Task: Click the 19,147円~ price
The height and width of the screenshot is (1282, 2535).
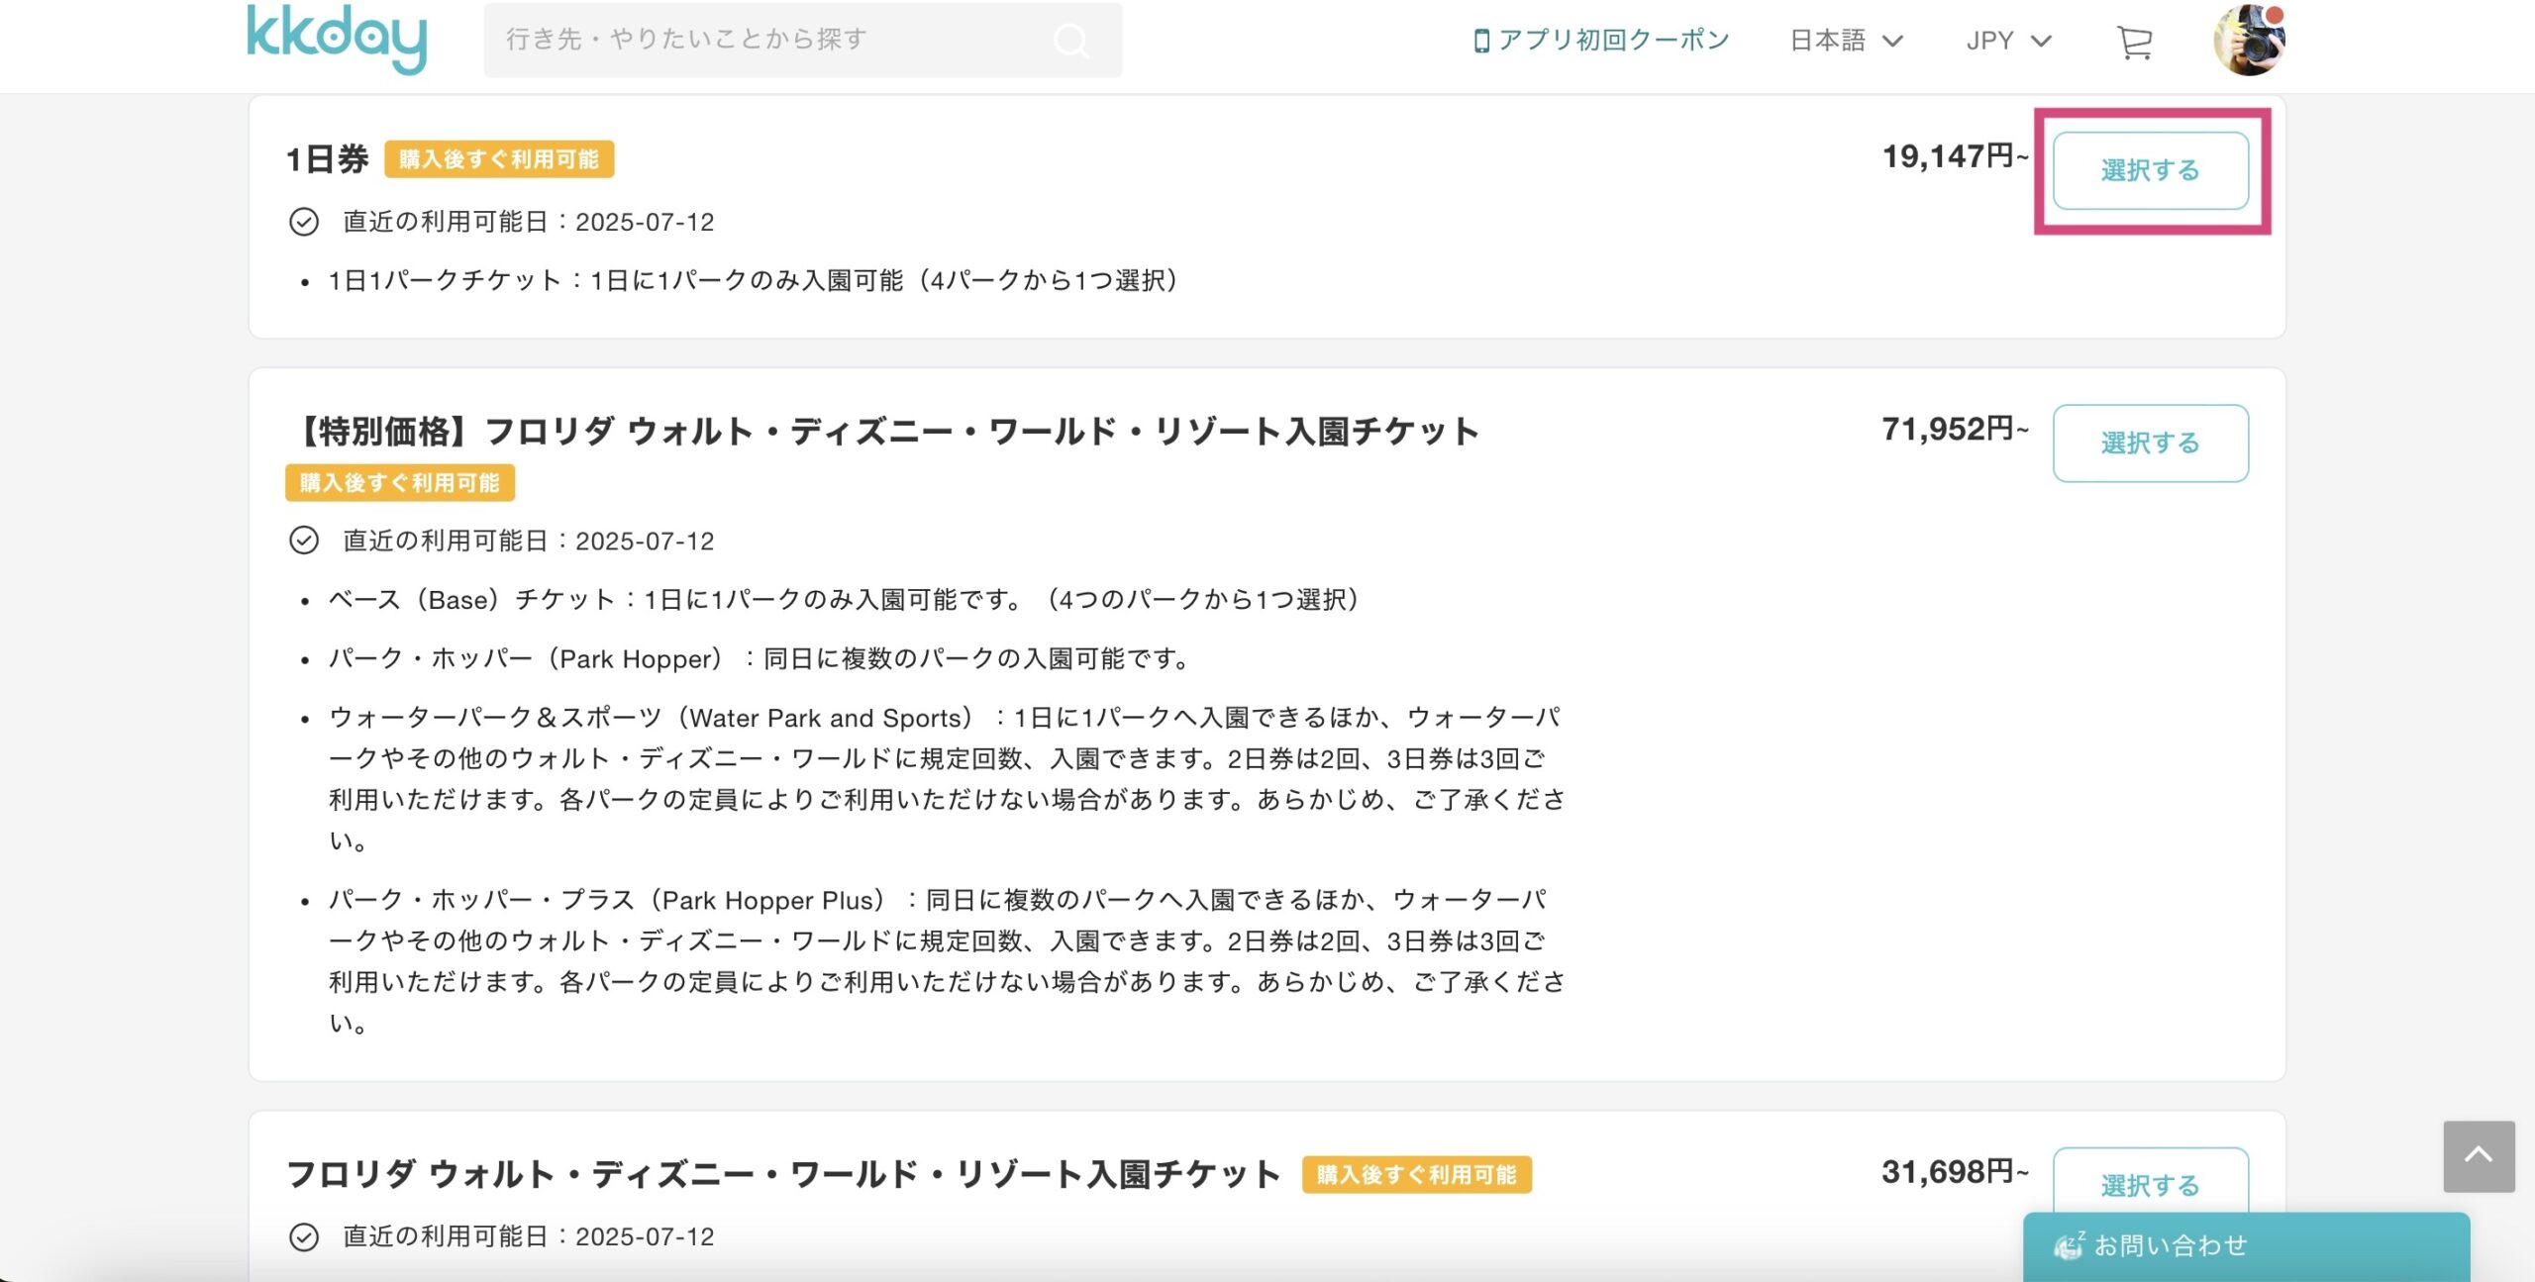Action: point(1955,156)
